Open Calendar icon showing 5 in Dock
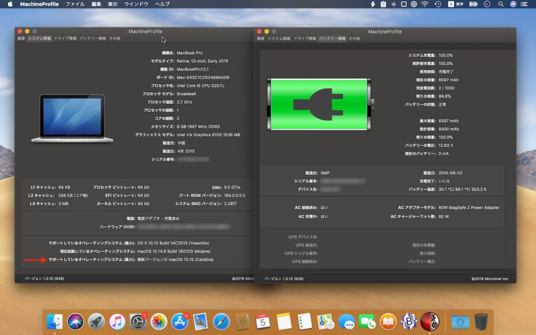This screenshot has height=335, width=536. pos(263,322)
